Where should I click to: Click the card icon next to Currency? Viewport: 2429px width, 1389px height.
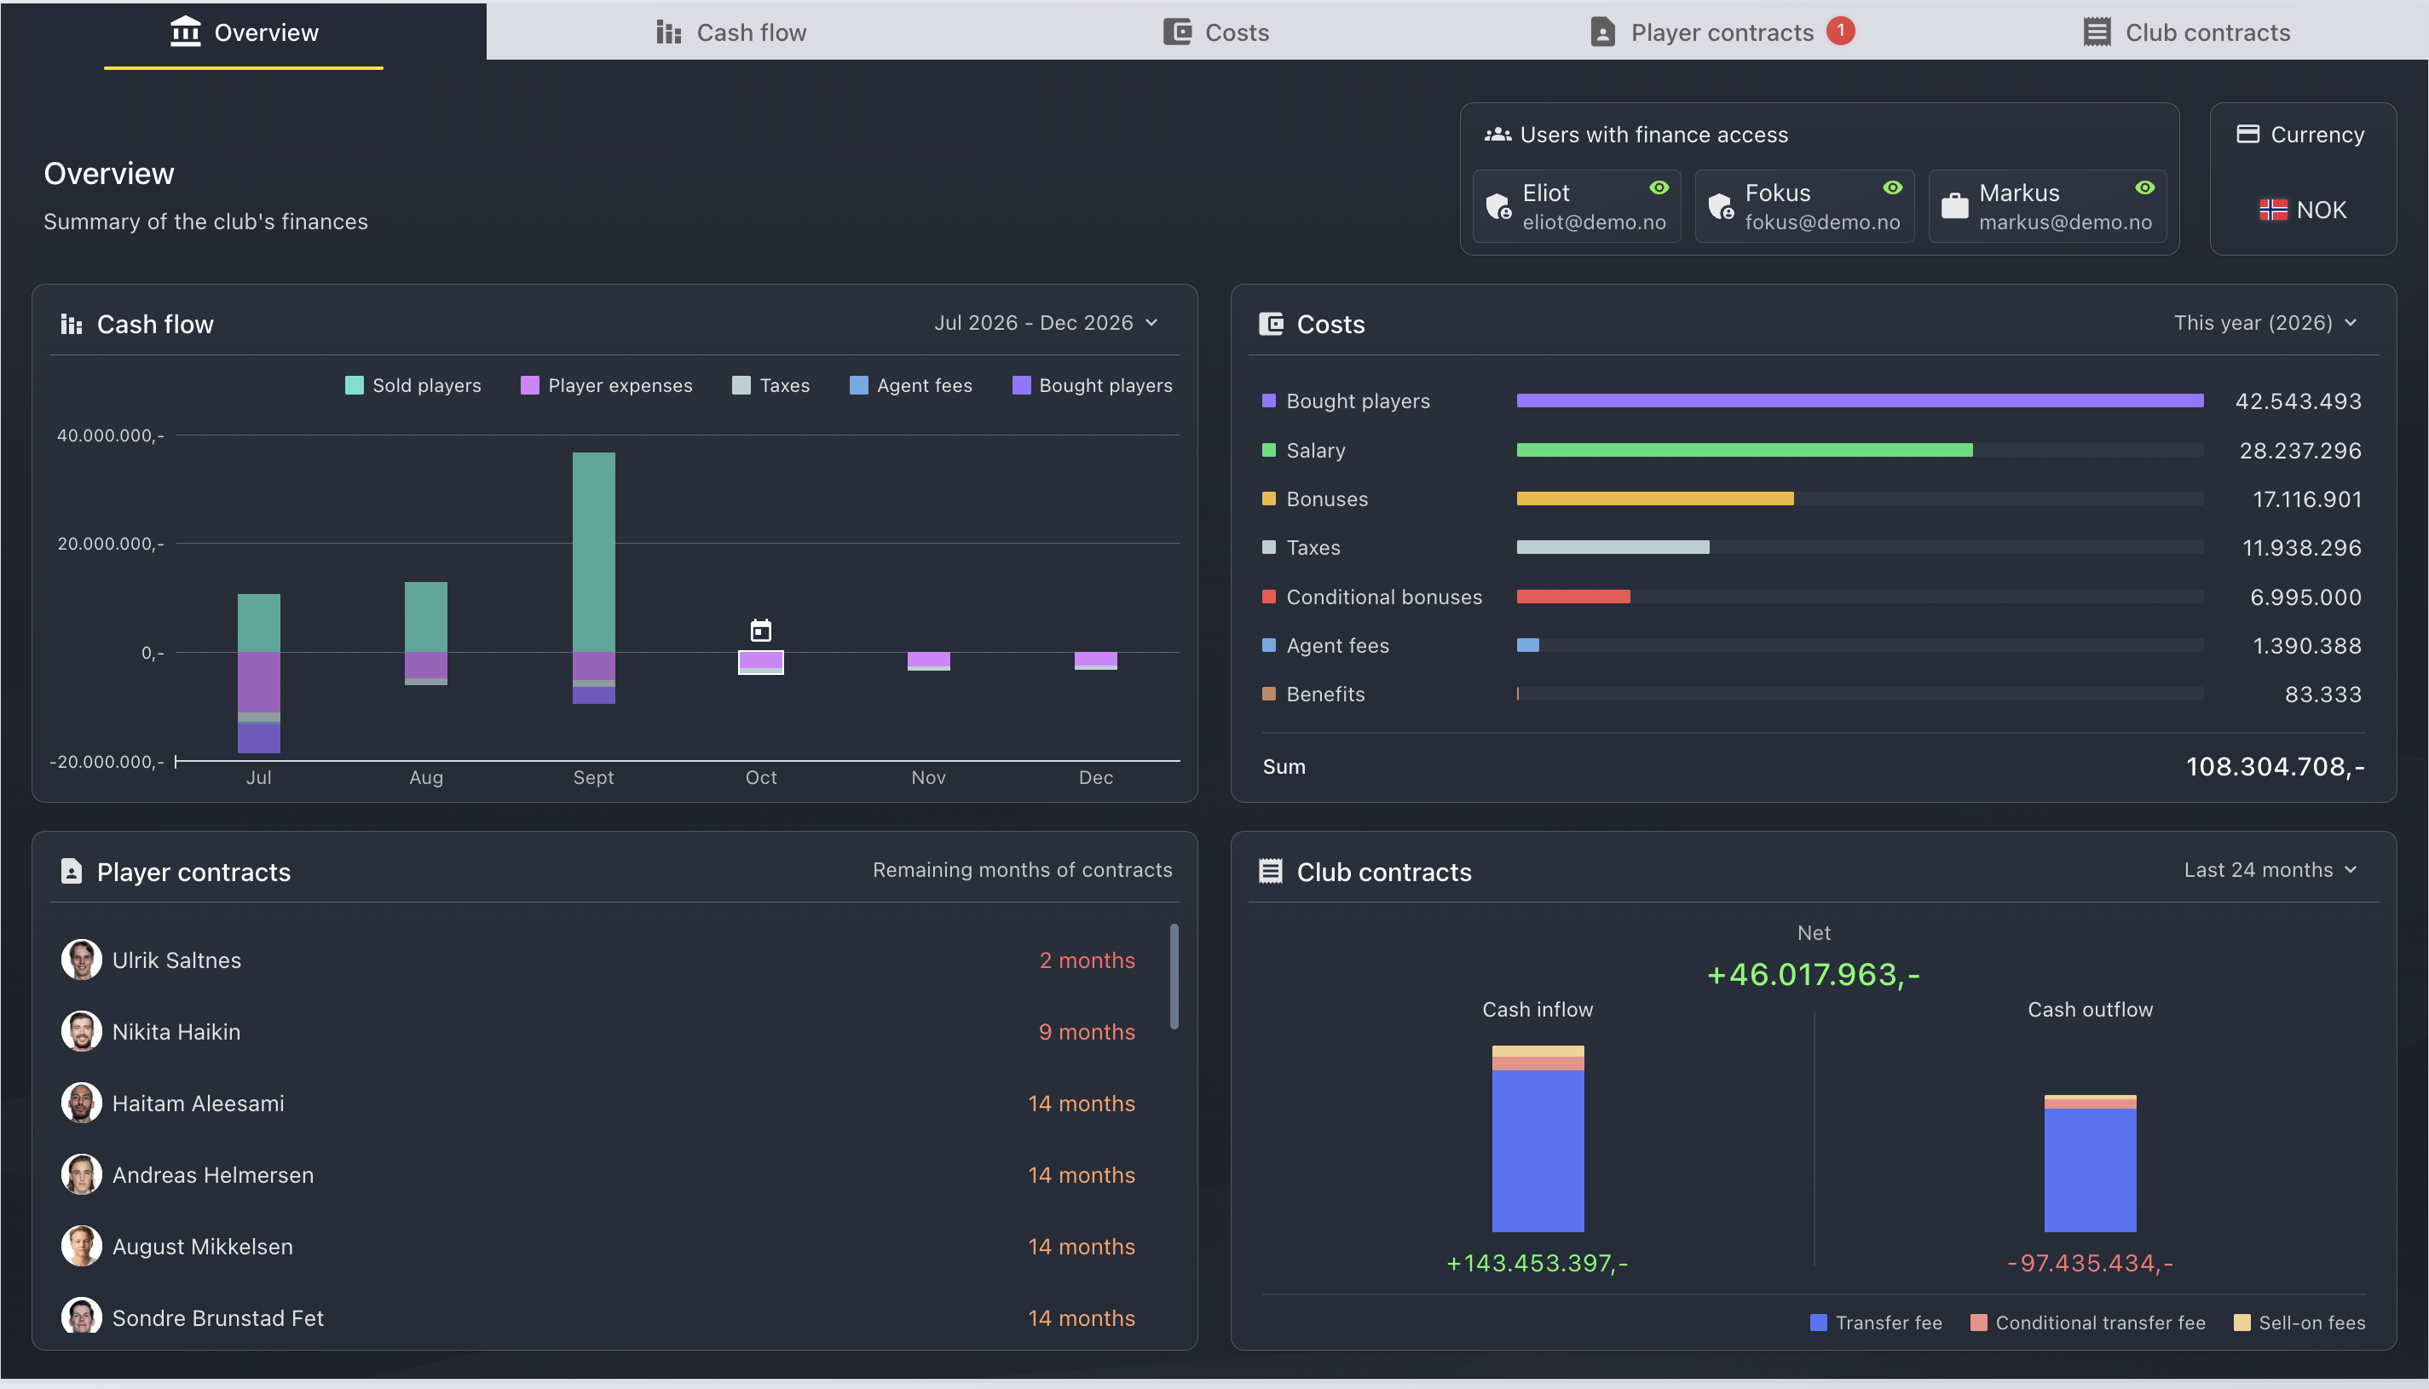coord(2247,135)
